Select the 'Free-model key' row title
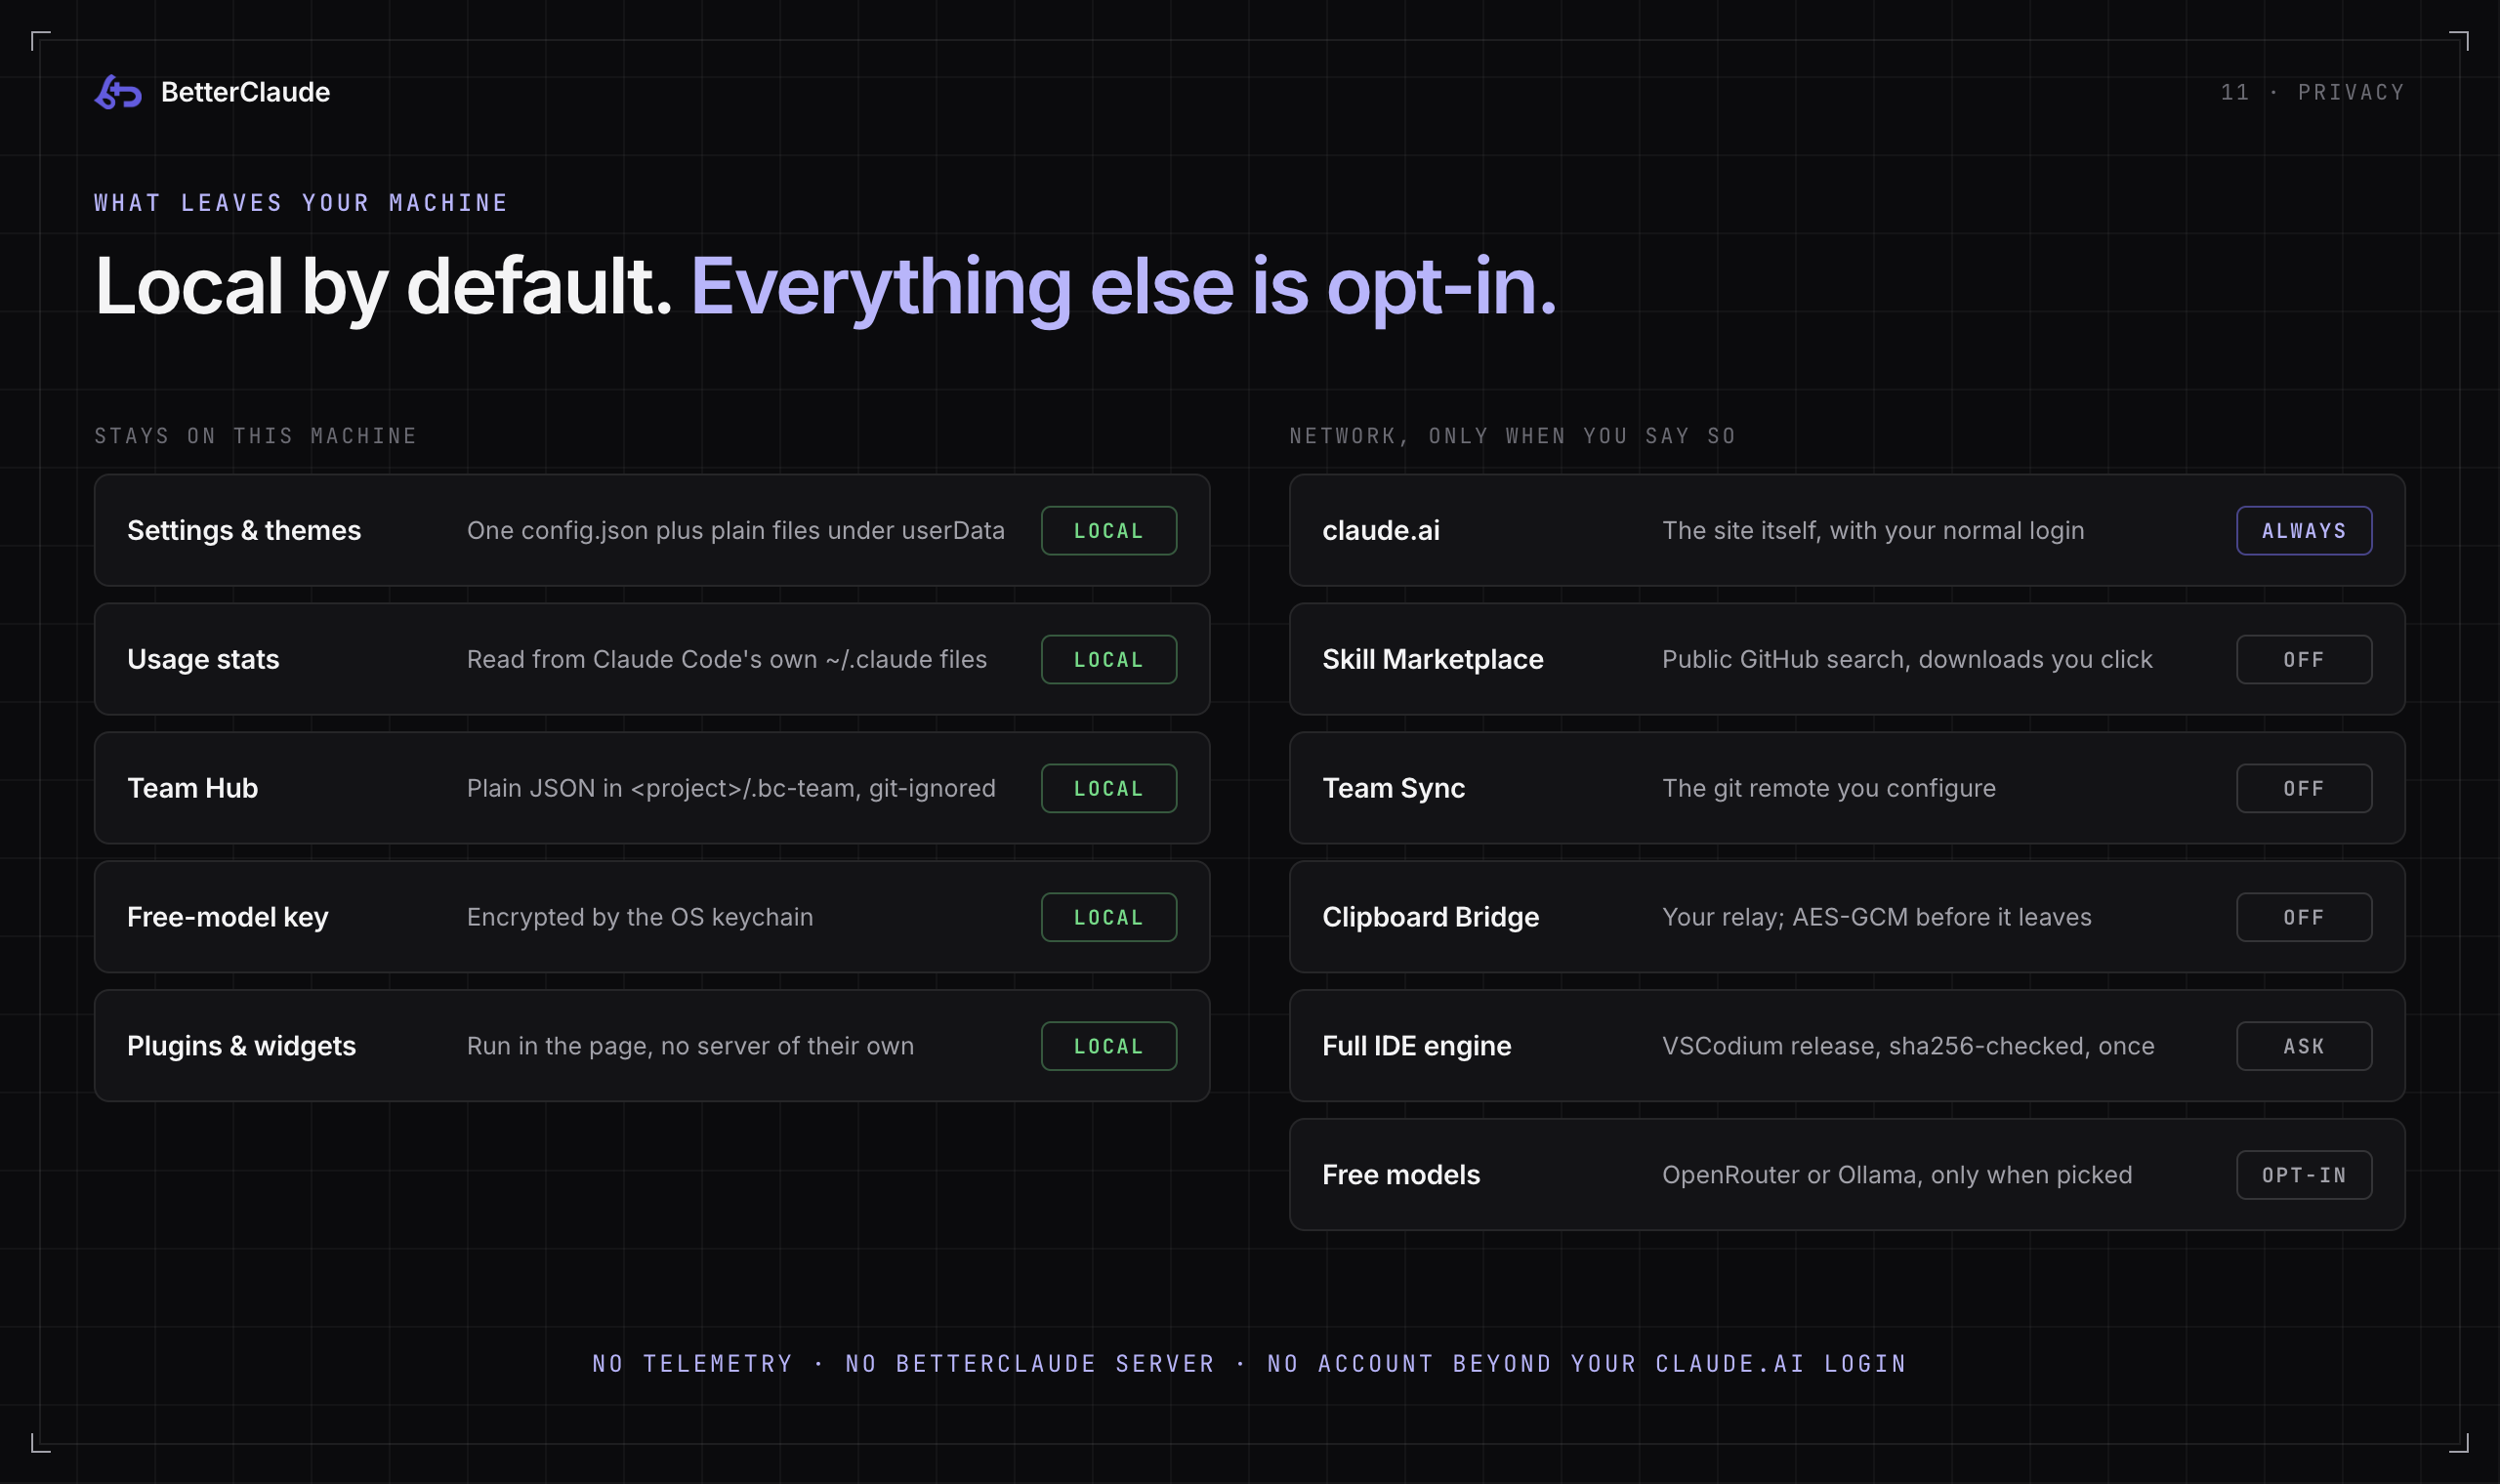The height and width of the screenshot is (1484, 2500). point(228,917)
